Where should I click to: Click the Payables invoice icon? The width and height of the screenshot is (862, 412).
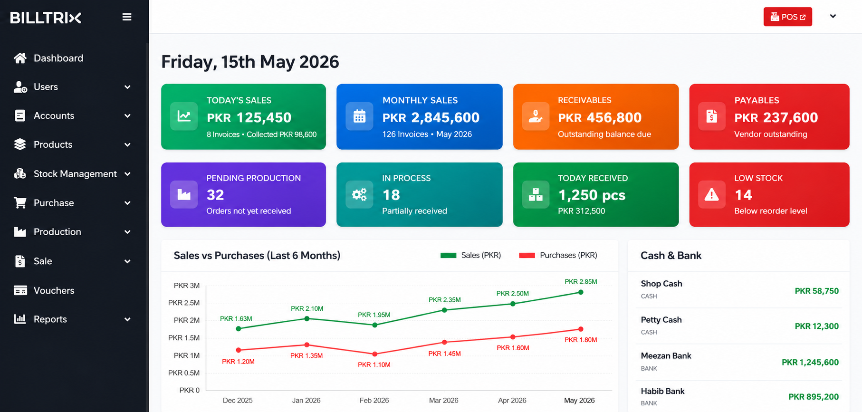[x=712, y=116]
